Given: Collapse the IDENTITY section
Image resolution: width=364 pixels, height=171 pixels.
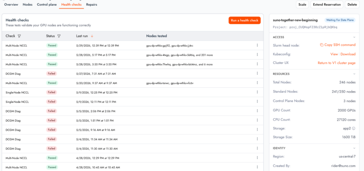Looking at the screenshot, I should (x=354, y=148).
